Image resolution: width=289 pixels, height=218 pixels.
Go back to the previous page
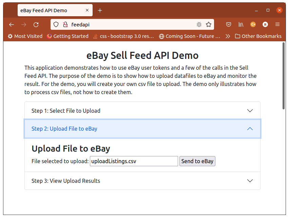pos(12,25)
